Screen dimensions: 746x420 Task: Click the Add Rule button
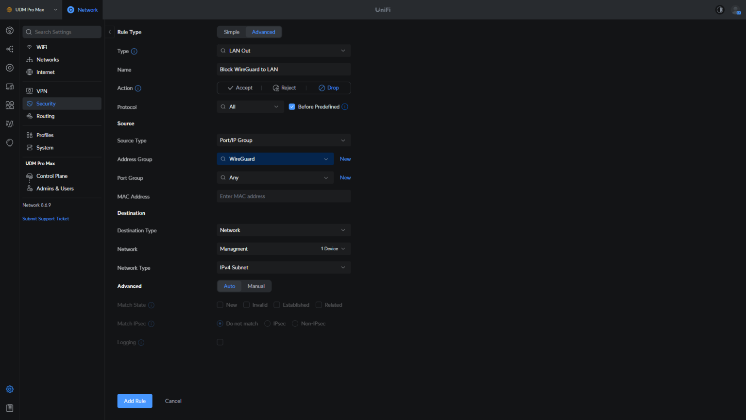pos(135,401)
